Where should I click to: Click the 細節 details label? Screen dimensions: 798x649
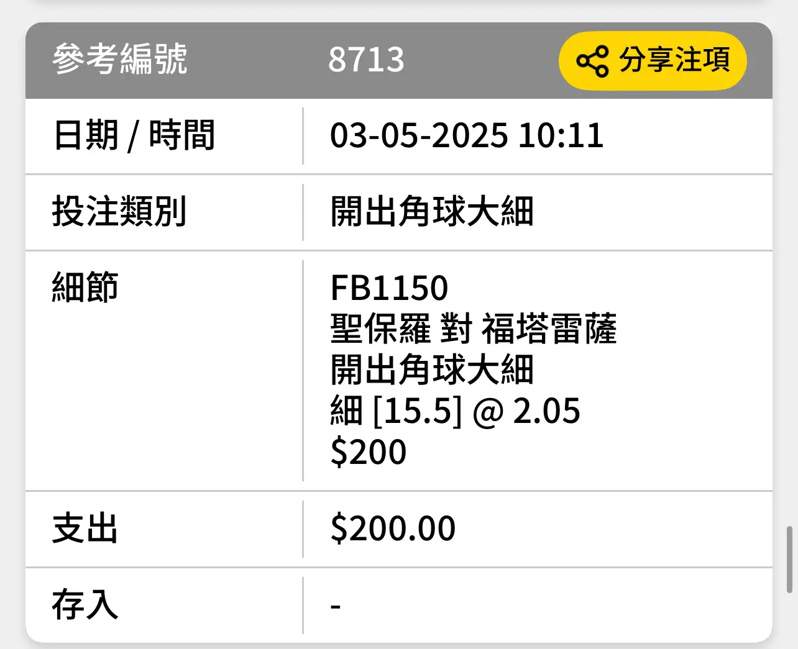(85, 287)
